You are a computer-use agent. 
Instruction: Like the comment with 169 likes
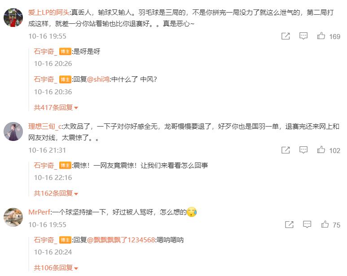[x=321, y=36]
